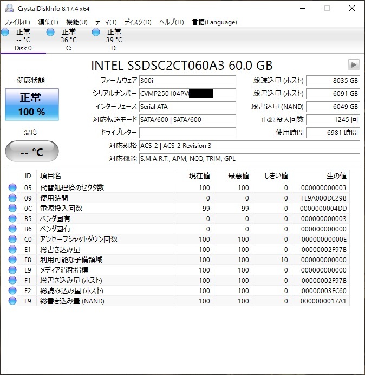Click status orb for attribute E1 row
This screenshot has height=375, width=365.
tap(12, 249)
